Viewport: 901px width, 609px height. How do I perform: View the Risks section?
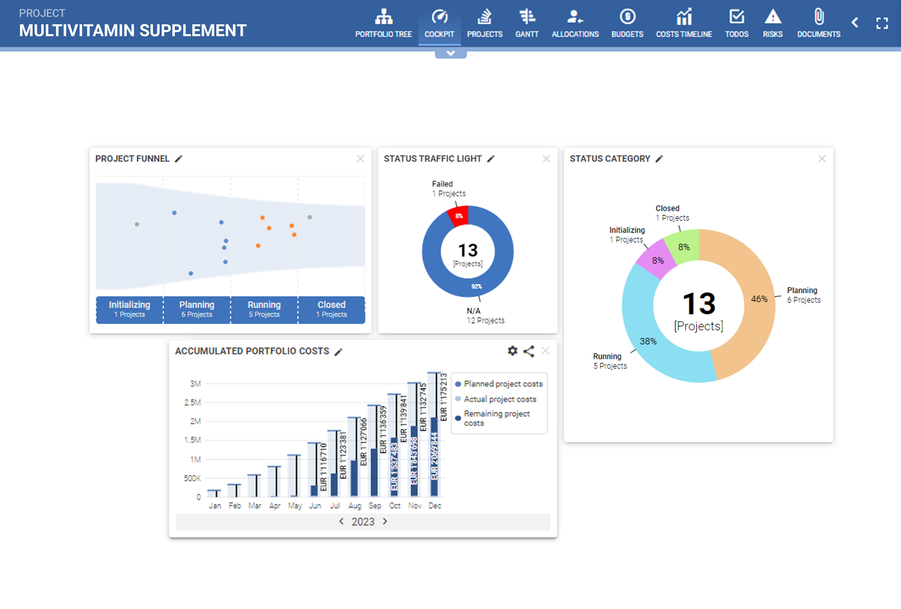(x=773, y=23)
